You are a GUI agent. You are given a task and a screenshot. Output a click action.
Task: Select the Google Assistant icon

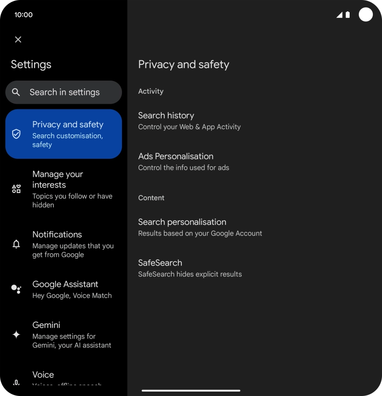[x=16, y=289]
